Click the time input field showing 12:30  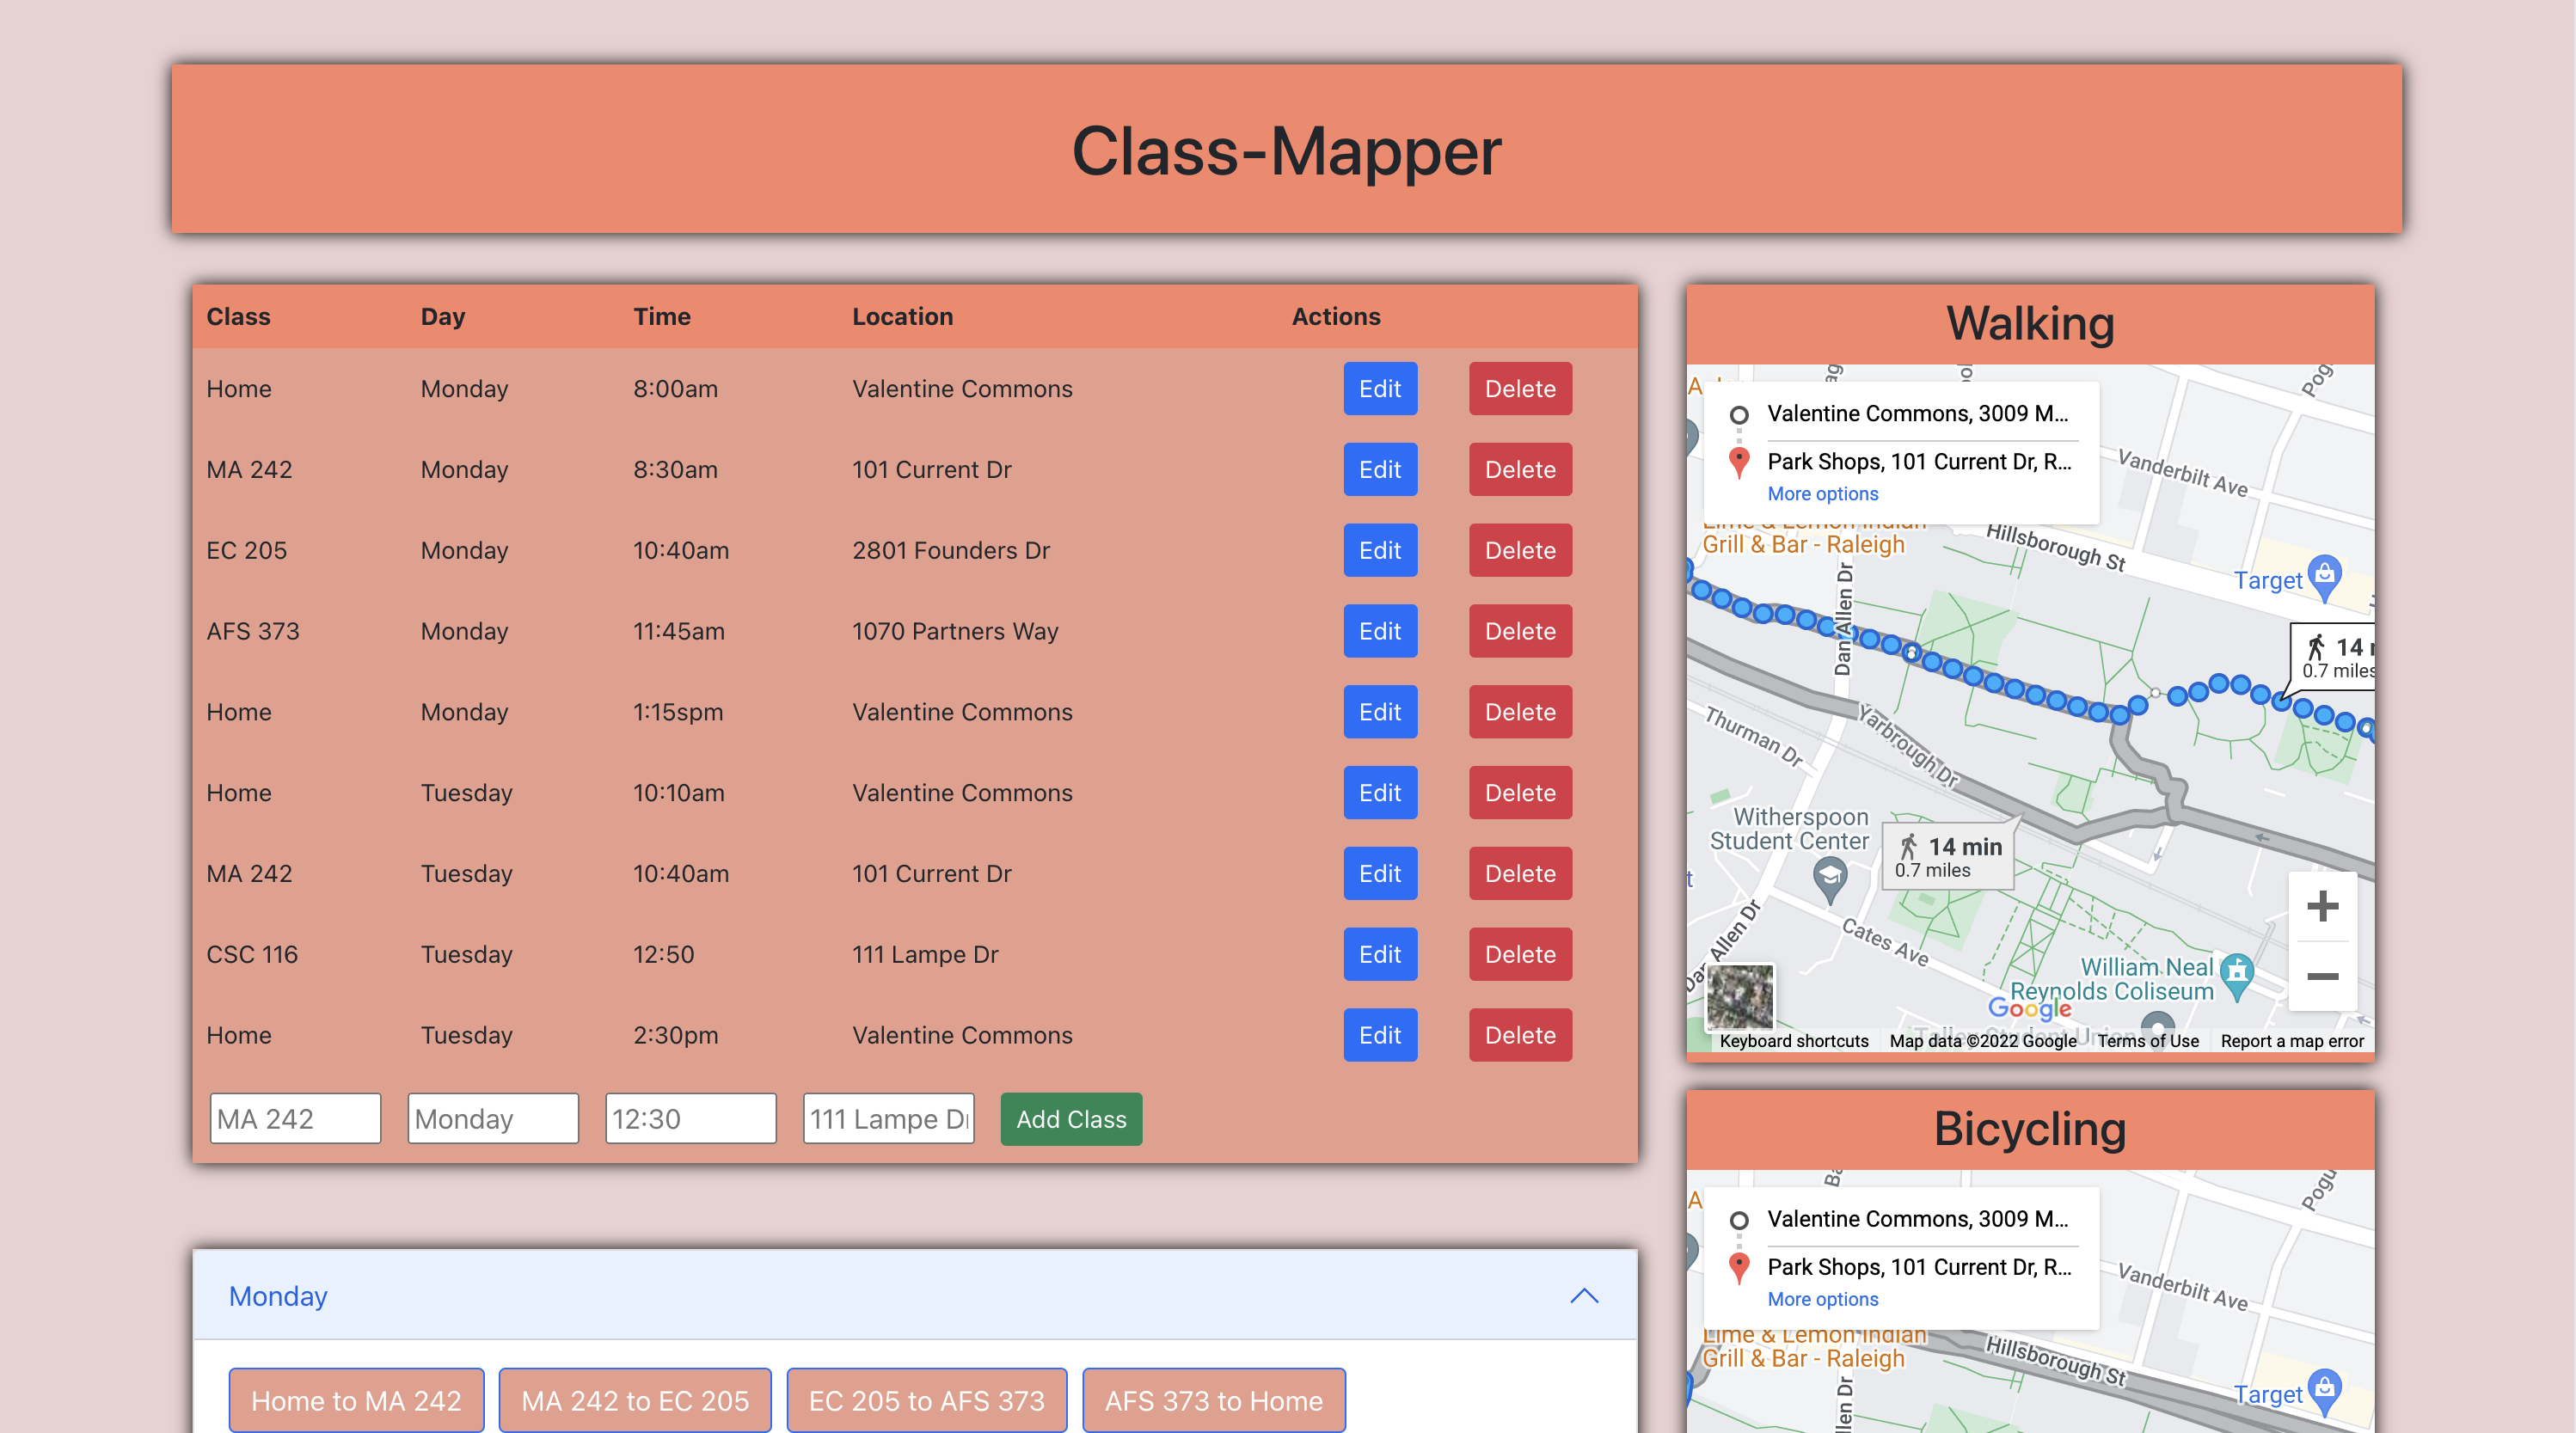tap(690, 1118)
